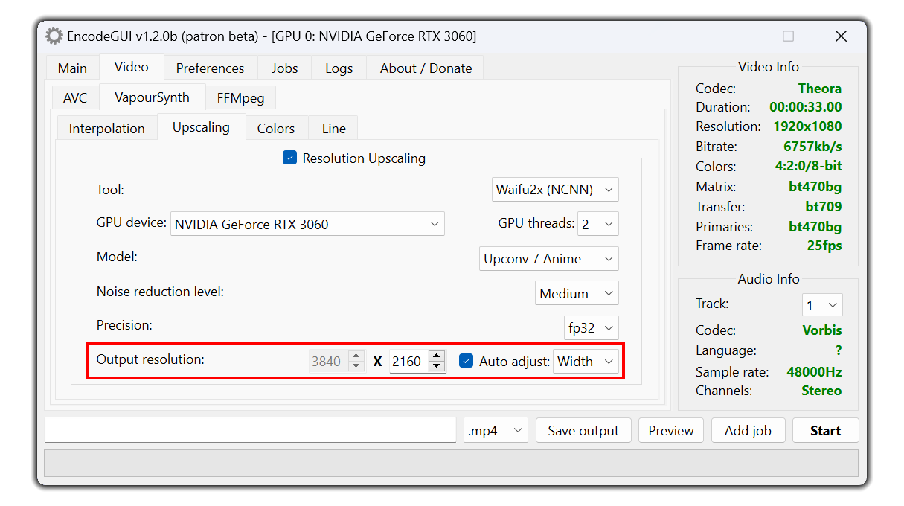This screenshot has height=506, width=904.
Task: Open the Line tab
Action: (x=333, y=128)
